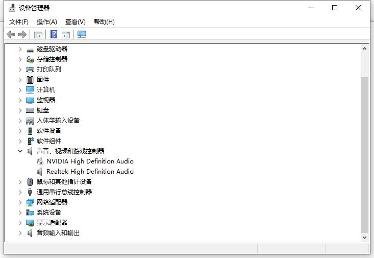Expand the 网络适配器 category
Screen dimensions: 374x258
pos(20,202)
